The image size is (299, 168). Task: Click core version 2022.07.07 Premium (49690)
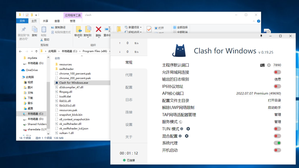click(x=259, y=94)
